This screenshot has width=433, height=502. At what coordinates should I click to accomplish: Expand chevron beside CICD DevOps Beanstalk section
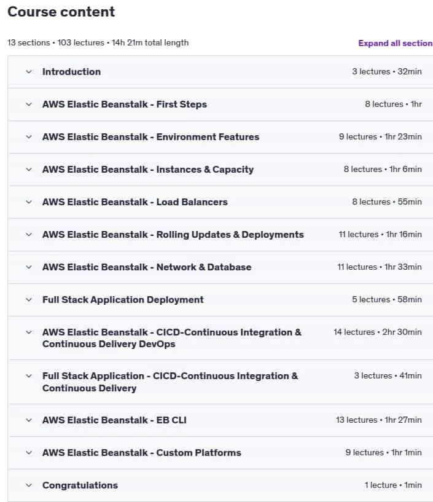(x=29, y=332)
